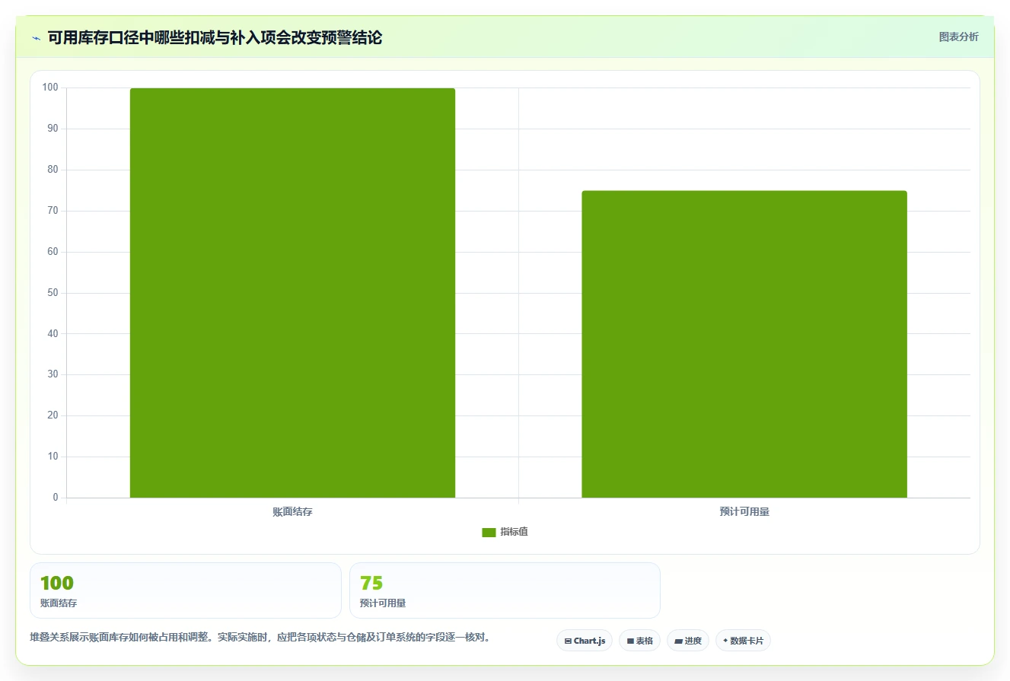The width and height of the screenshot is (1010, 681).
Task: Click the title 可用库存口径 heading text
Action: pyautogui.click(x=215, y=37)
